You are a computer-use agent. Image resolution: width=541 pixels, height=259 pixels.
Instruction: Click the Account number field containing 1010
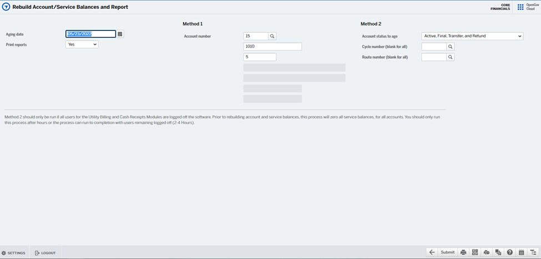(272, 46)
